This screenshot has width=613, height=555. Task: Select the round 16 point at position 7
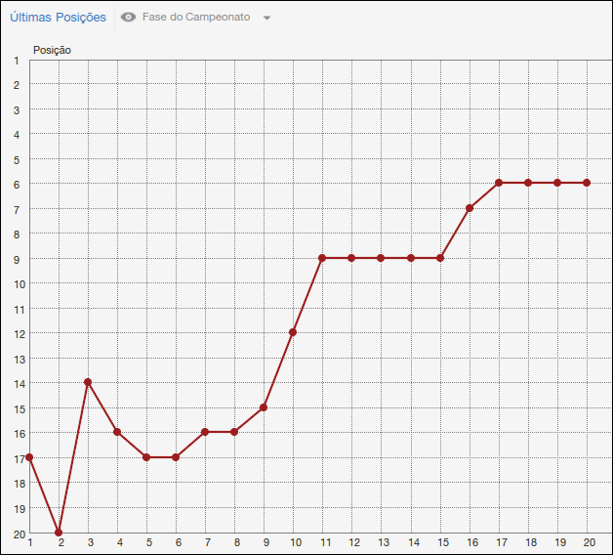[x=470, y=208]
